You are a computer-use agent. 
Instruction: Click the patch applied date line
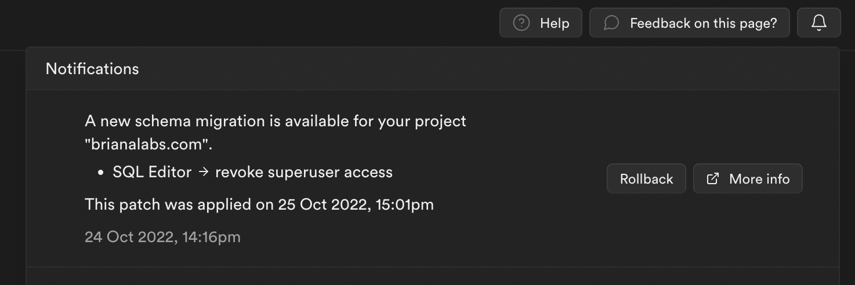[x=259, y=204]
